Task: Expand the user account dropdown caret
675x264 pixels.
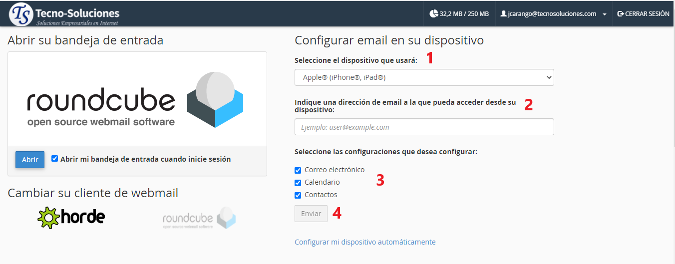Action: (x=605, y=14)
